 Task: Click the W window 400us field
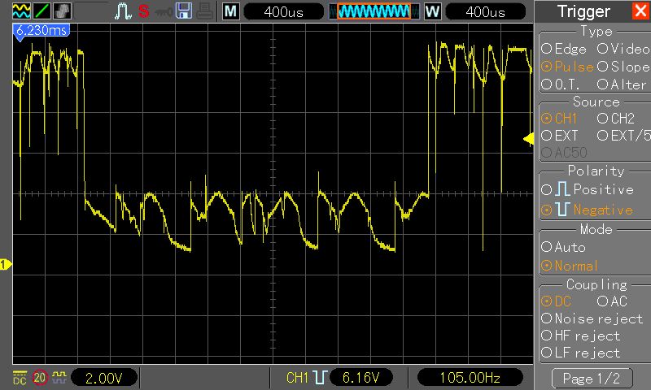point(485,11)
